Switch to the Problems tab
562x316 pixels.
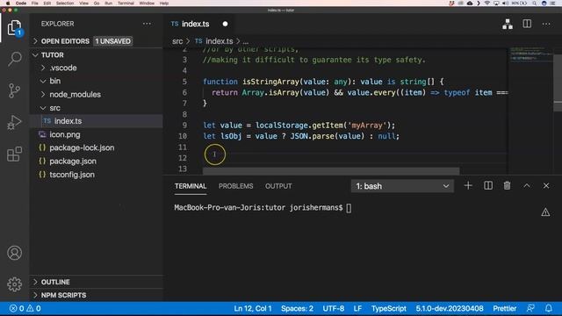click(x=236, y=186)
